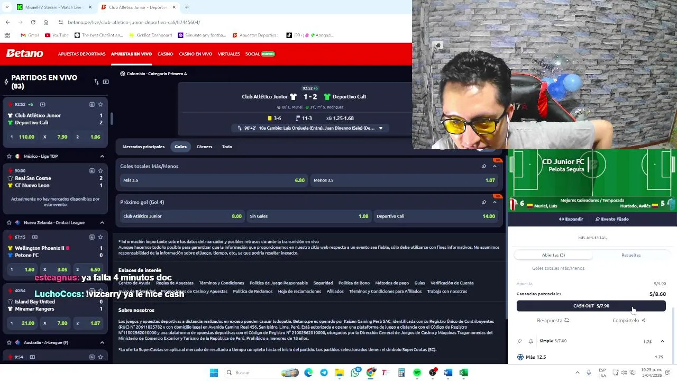Show hidden system tray icons

pyautogui.click(x=577, y=373)
